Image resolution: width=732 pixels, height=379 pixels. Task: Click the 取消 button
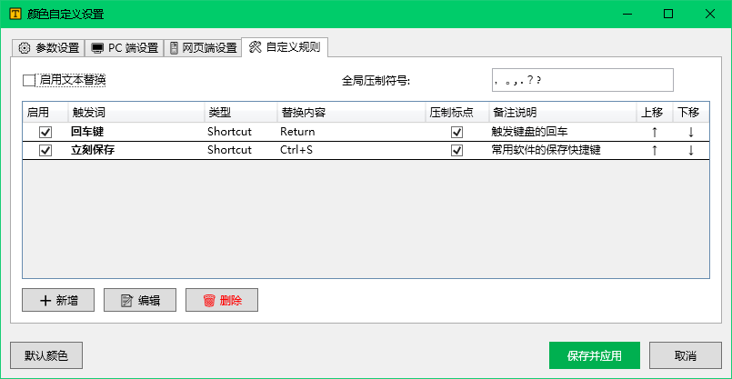pyautogui.click(x=686, y=355)
